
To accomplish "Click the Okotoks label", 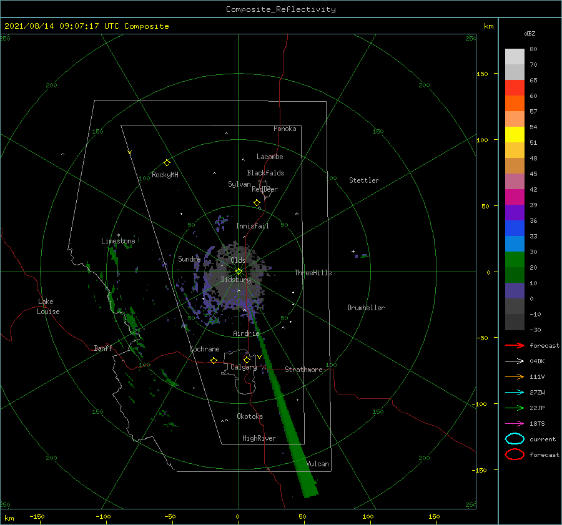I will point(250,416).
